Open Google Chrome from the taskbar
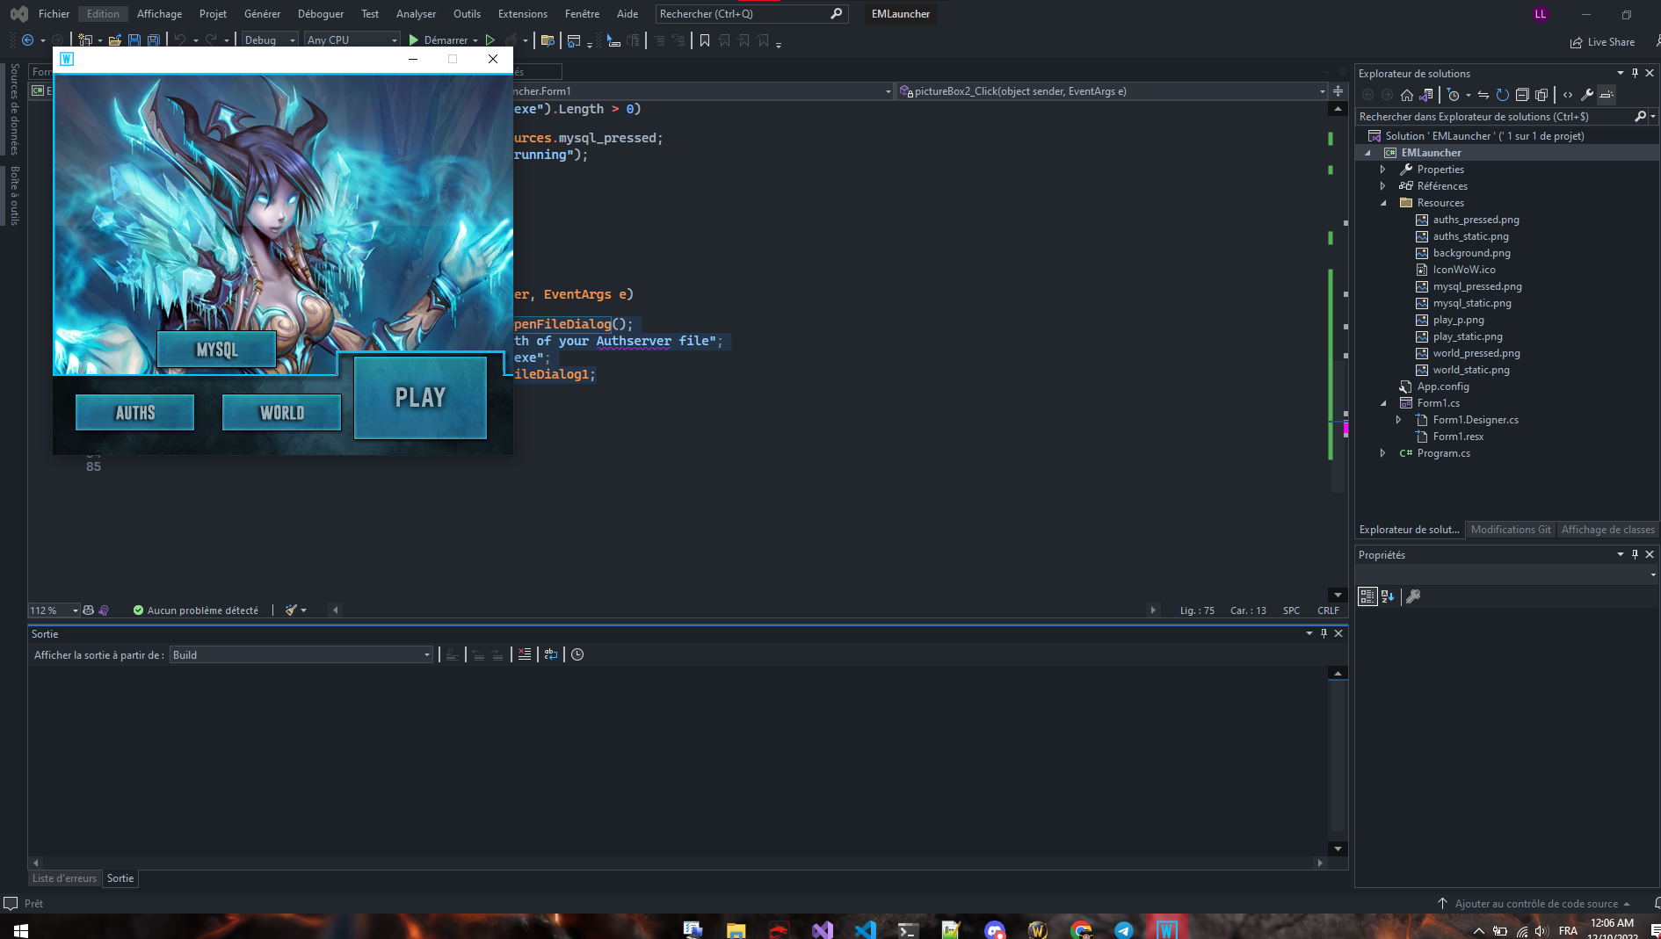The image size is (1661, 939). [1081, 929]
